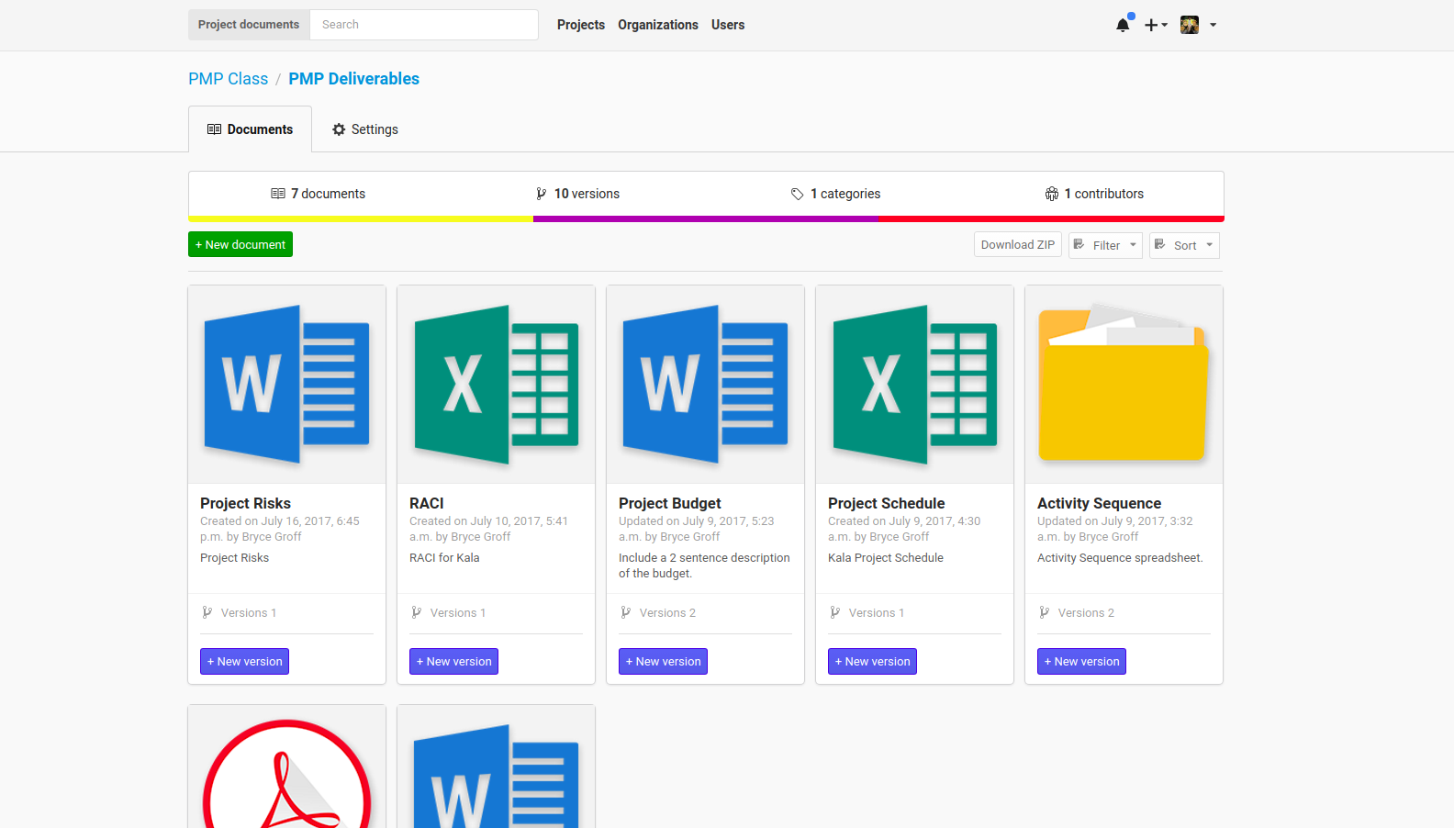Go to PMP Class breadcrumb link
The image size is (1454, 828).
229,79
